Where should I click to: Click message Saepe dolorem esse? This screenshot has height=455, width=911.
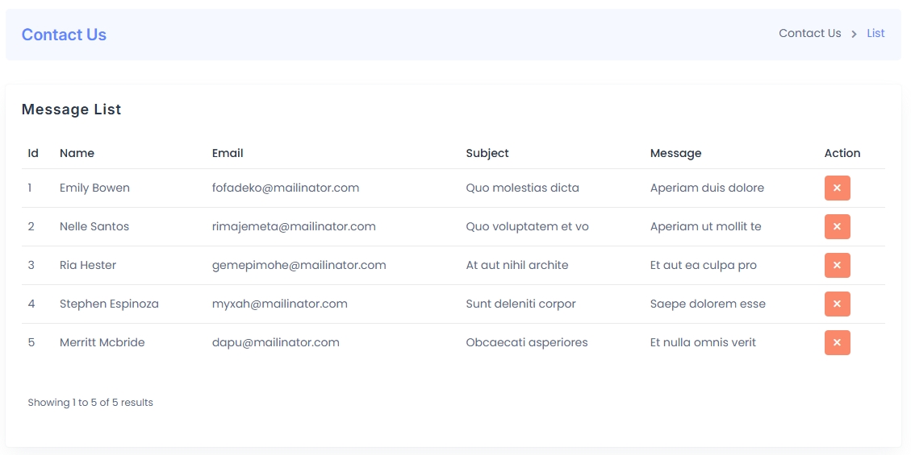tap(708, 304)
